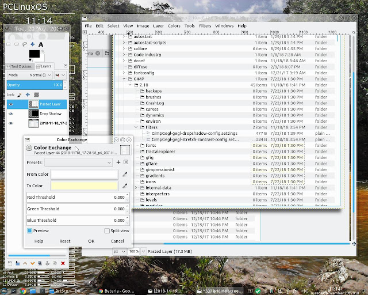
Task: Toggle Lock pixels paintbrush icon
Action: point(20,95)
